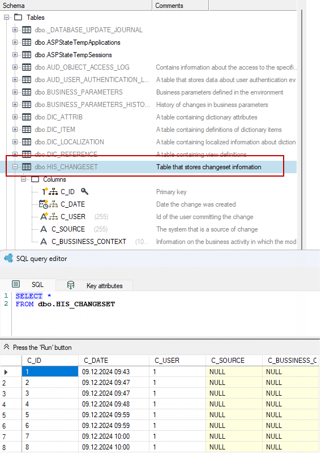Click the table icon for dbo.DIC_ITEM
The width and height of the screenshot is (321, 454).
coord(27,130)
